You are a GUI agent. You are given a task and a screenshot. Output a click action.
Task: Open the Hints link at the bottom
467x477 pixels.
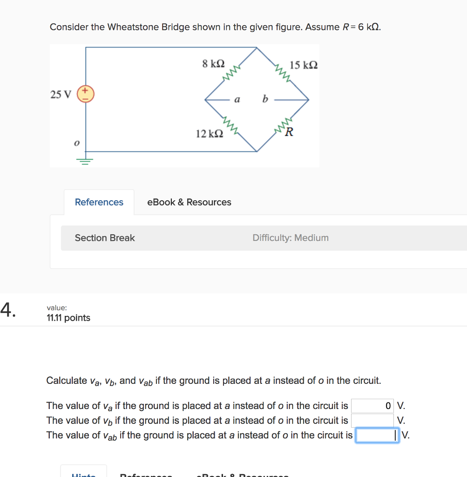pyautogui.click(x=83, y=475)
